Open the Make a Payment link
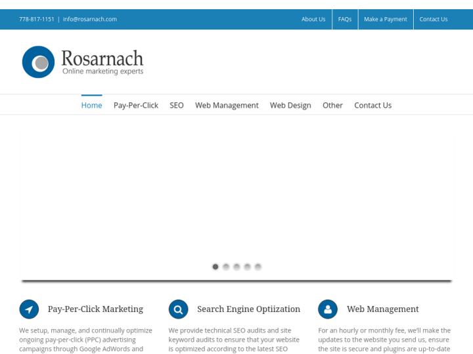 tap(386, 19)
